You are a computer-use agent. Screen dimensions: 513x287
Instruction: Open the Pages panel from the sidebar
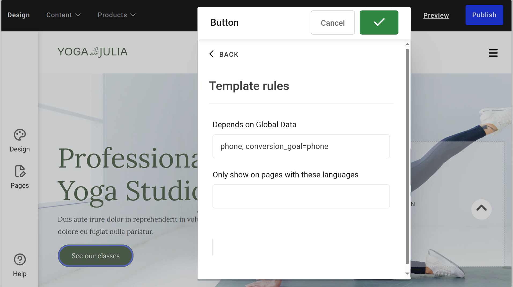click(x=19, y=176)
